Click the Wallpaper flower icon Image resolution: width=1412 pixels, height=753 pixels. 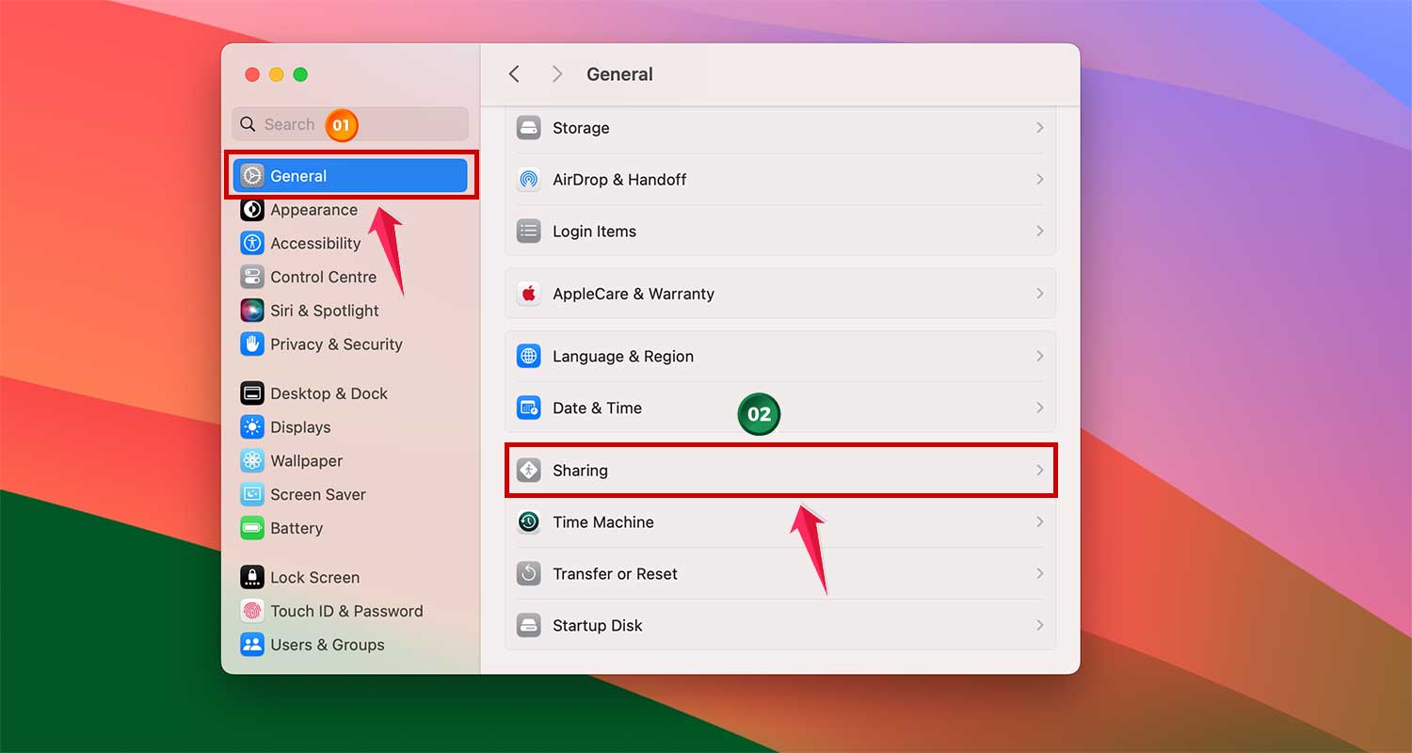pos(252,460)
